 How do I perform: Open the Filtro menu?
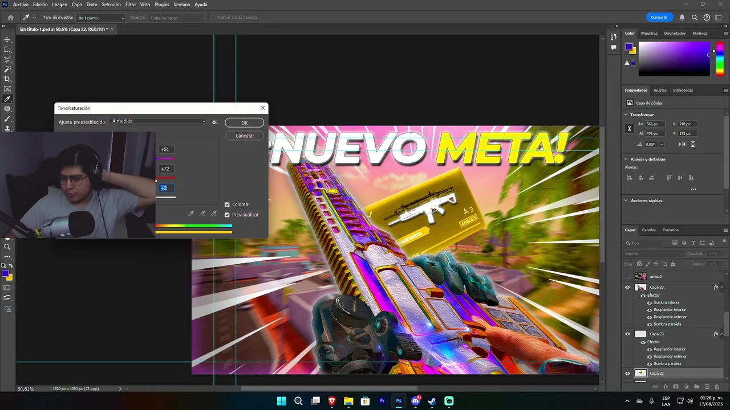(x=131, y=5)
